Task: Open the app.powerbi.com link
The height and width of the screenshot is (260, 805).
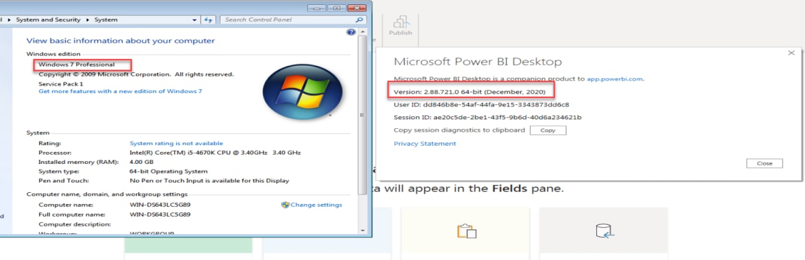Action: [615, 79]
